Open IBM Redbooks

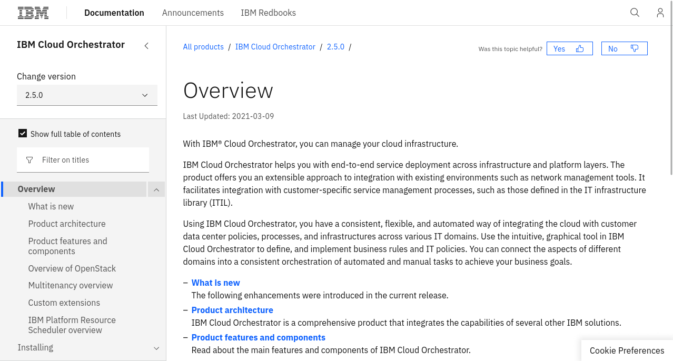point(268,12)
